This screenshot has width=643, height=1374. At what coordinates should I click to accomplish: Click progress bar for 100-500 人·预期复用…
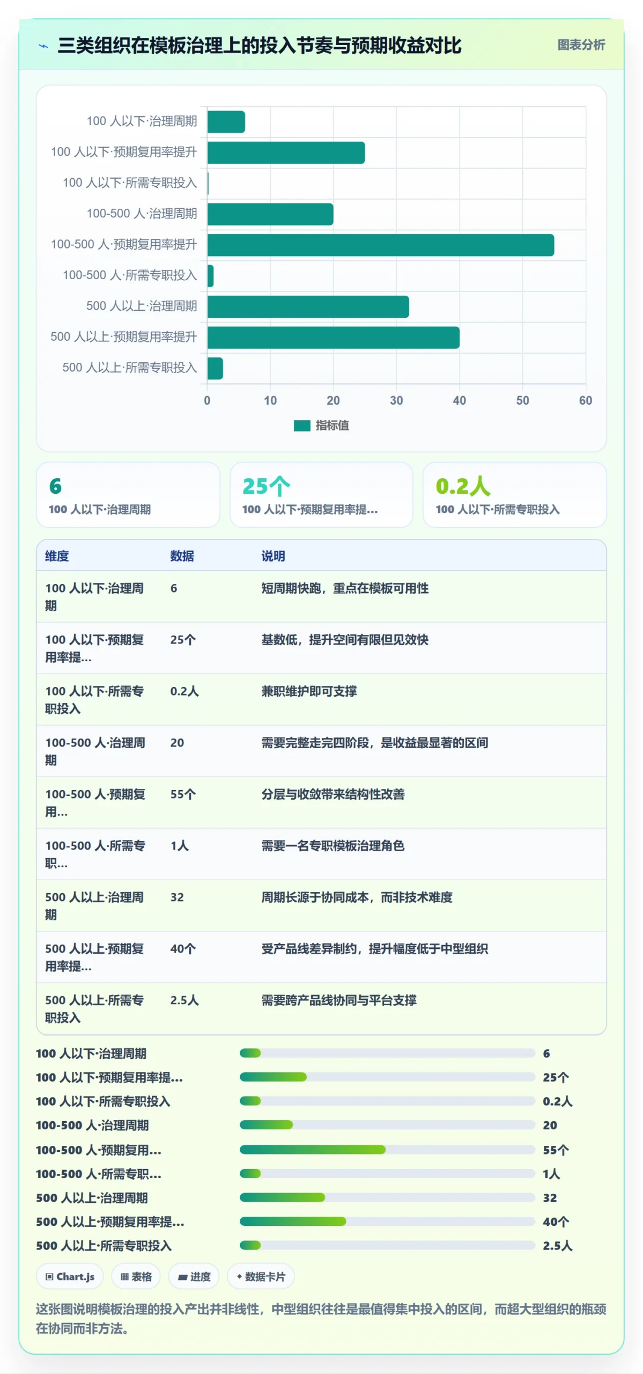click(387, 1150)
